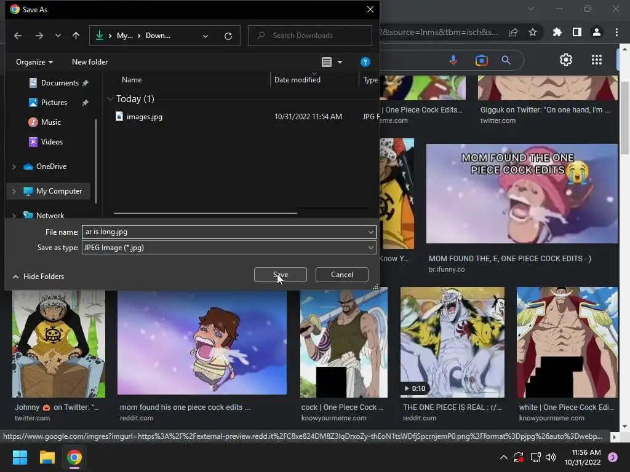Play the 0:10 video result
The height and width of the screenshot is (472, 630).
point(452,342)
